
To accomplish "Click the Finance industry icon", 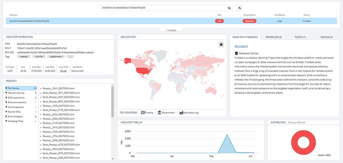I will tap(143, 112).
